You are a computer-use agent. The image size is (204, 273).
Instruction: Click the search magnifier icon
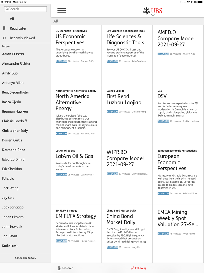tap(7, 9)
